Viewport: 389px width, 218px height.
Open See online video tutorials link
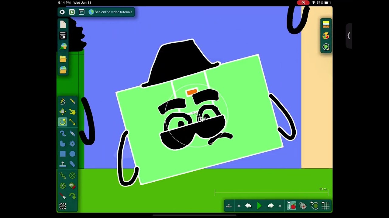pos(111,12)
